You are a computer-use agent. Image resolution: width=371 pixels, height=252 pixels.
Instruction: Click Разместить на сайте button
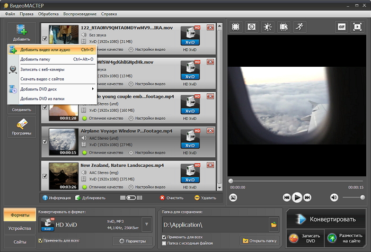point(345,238)
